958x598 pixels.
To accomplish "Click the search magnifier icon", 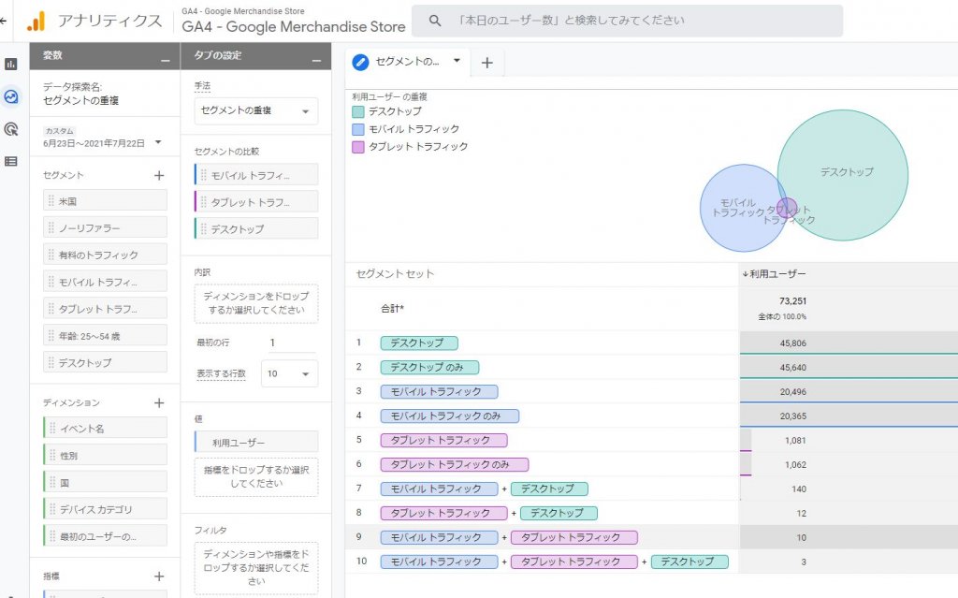I will 435,21.
